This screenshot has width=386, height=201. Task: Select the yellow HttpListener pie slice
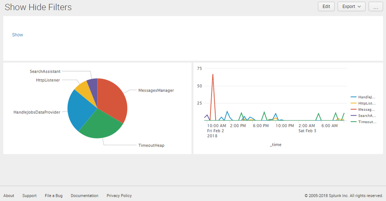pyautogui.click(x=83, y=89)
